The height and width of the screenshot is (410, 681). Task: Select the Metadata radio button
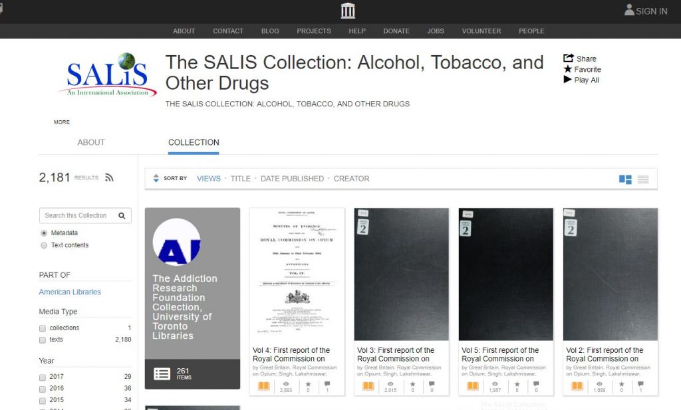[44, 233]
